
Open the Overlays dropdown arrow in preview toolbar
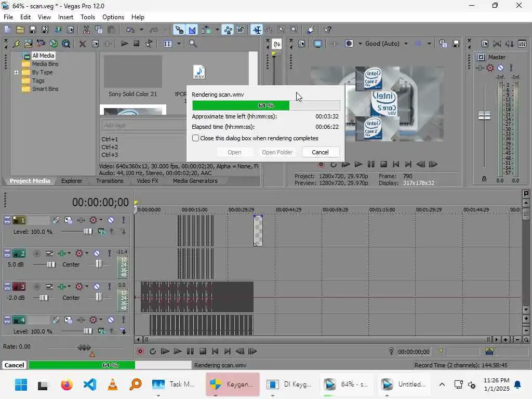(x=429, y=44)
